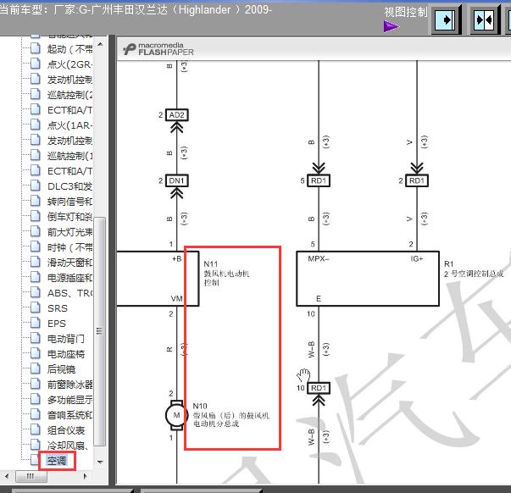This screenshot has width=511, height=493.
Task: Open the 空调 tree item
Action: click(x=57, y=461)
